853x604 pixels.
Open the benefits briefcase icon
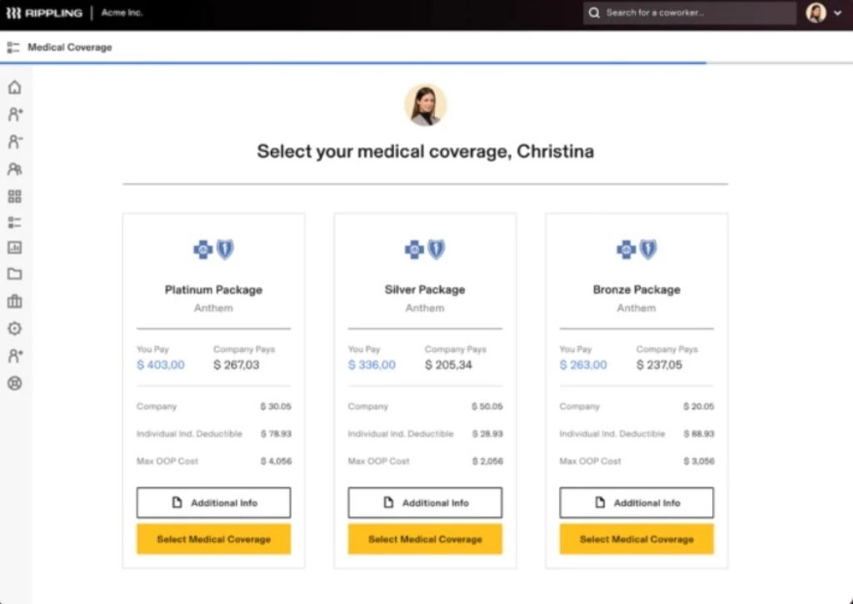(x=13, y=301)
